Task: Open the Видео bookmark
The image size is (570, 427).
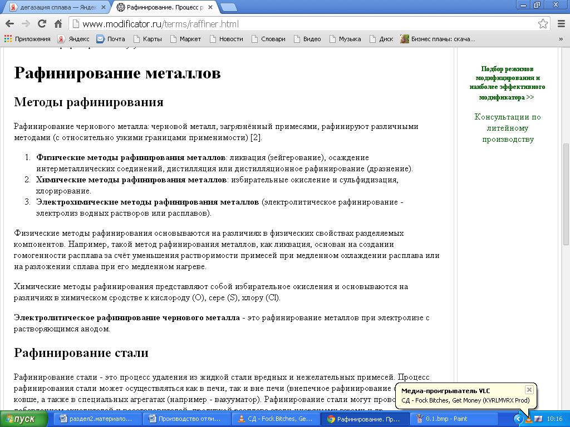Action: (307, 39)
